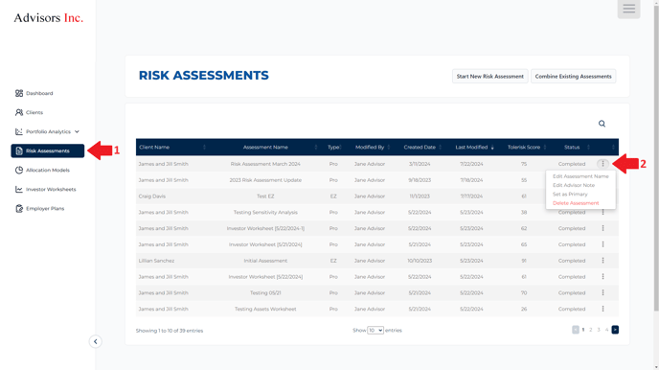Click Lillian Sanchez client name cell
This screenshot has height=370, width=659.
point(156,261)
